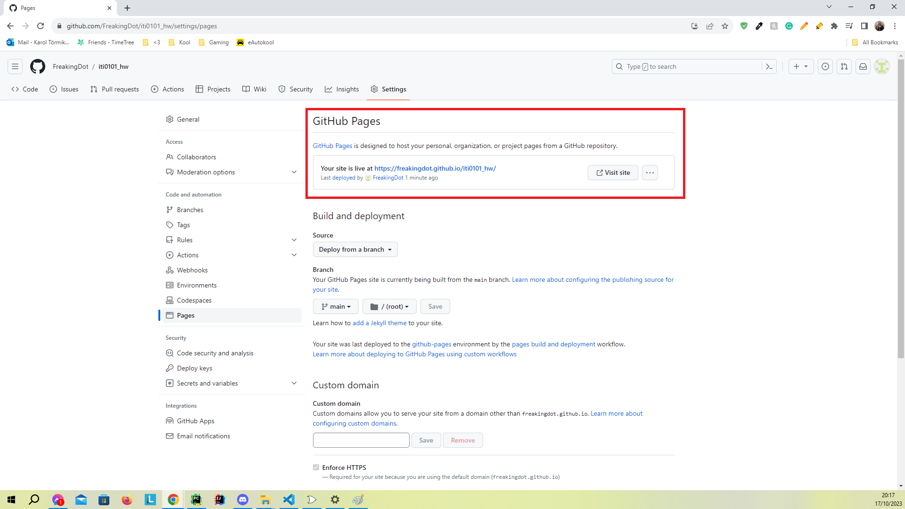Image resolution: width=905 pixels, height=509 pixels.
Task: Open the GitHub hamburger navigation menu
Action: 15,66
